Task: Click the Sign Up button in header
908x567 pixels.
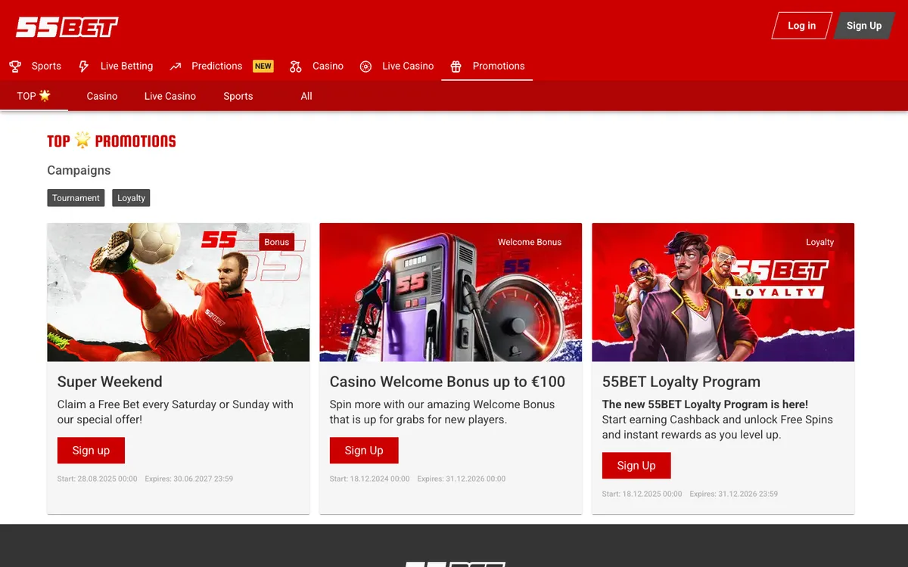Action: 864,26
